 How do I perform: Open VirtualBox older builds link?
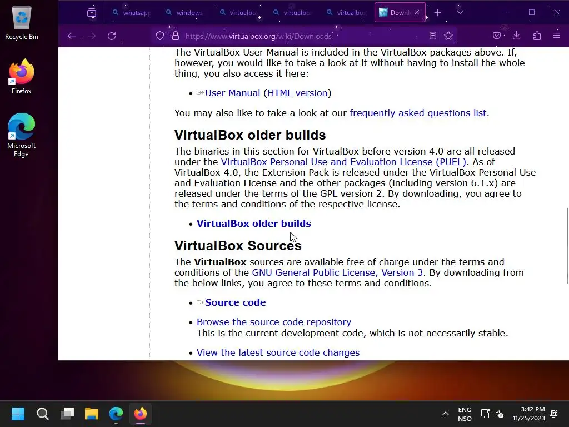253,224
